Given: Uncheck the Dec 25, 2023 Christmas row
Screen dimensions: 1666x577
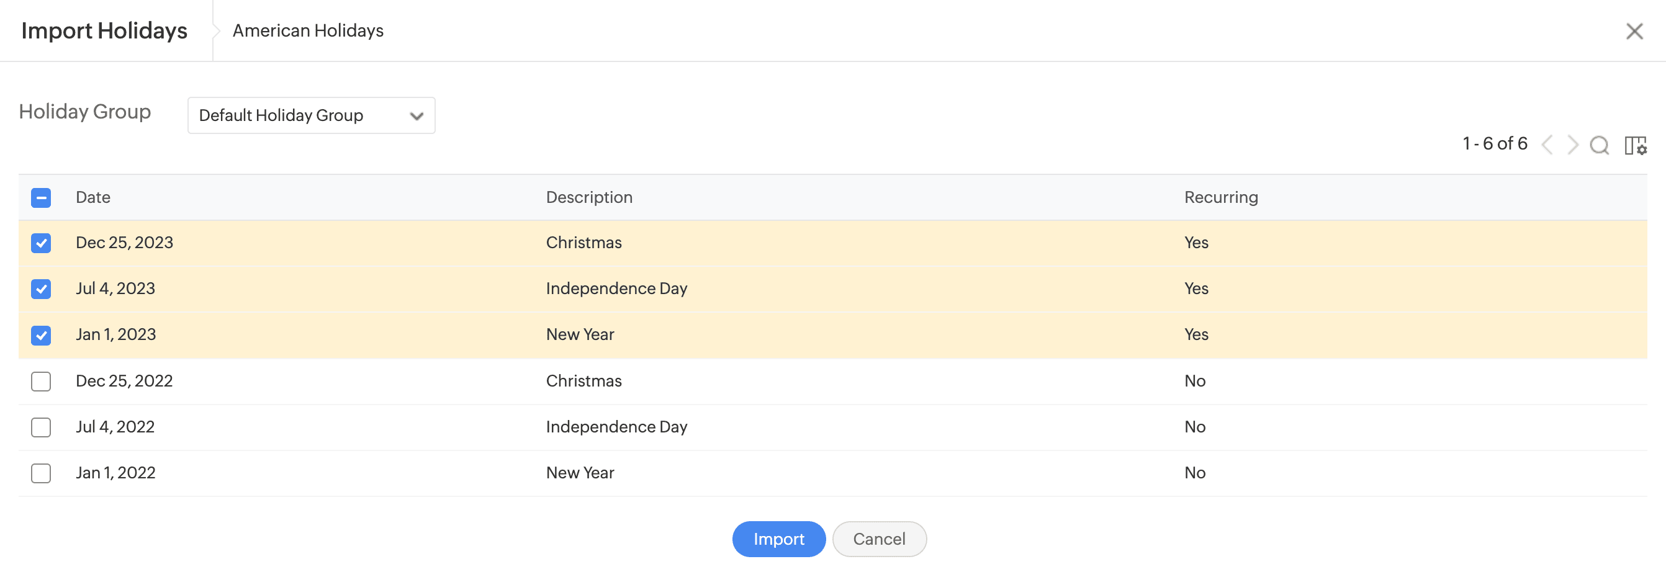Looking at the screenshot, I should (x=41, y=243).
